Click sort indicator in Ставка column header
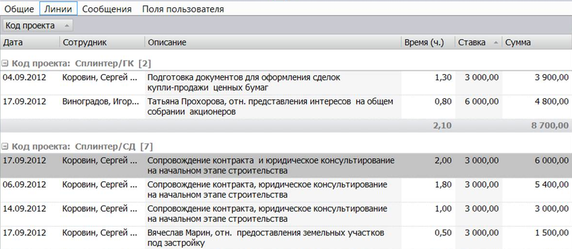This screenshot has width=572, height=249. point(495,42)
